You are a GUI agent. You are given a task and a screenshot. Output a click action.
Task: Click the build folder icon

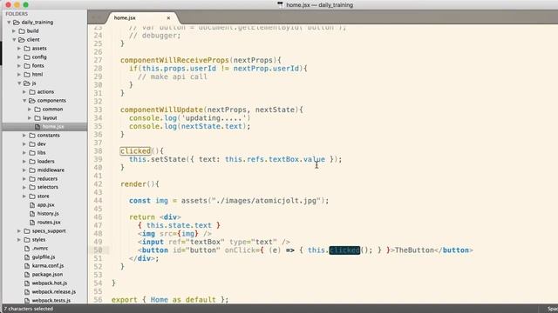tap(22, 31)
